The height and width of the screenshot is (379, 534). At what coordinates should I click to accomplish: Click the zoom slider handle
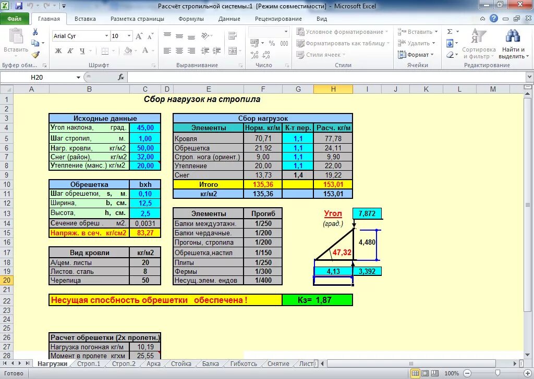pos(497,373)
